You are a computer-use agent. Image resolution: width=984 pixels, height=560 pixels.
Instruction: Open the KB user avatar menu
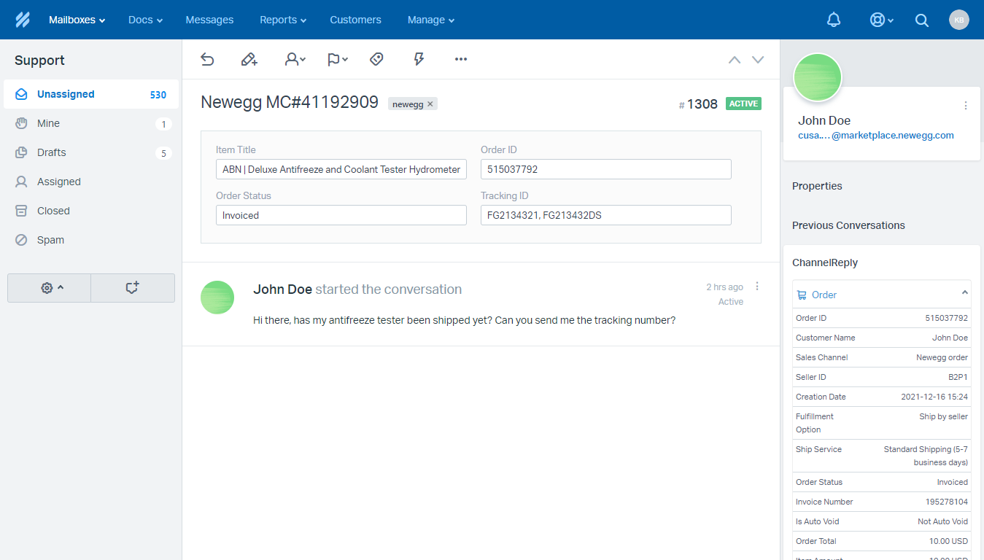tap(959, 20)
